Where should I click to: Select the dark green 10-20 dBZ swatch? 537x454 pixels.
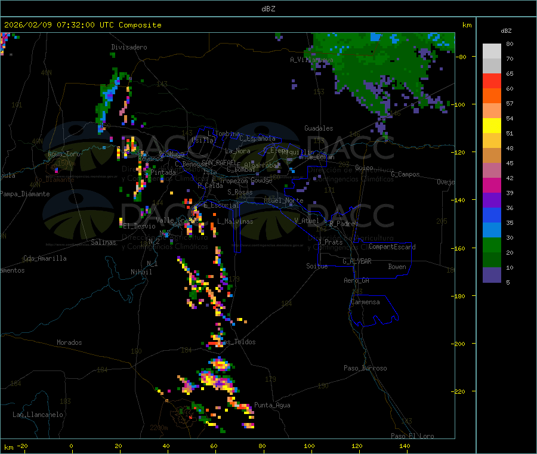click(492, 260)
